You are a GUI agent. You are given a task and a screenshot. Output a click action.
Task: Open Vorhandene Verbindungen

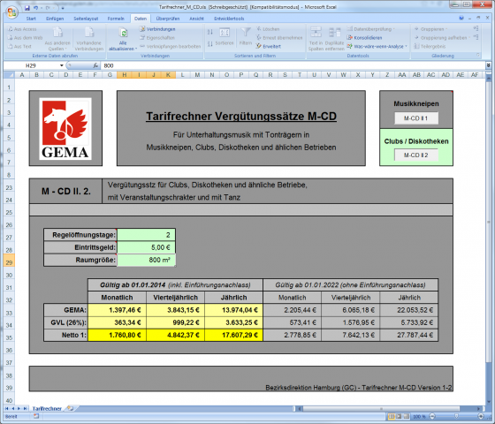pyautogui.click(x=89, y=39)
